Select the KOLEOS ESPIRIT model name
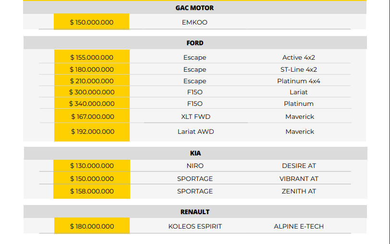Viewport: 390px width, 244px height. (x=195, y=226)
